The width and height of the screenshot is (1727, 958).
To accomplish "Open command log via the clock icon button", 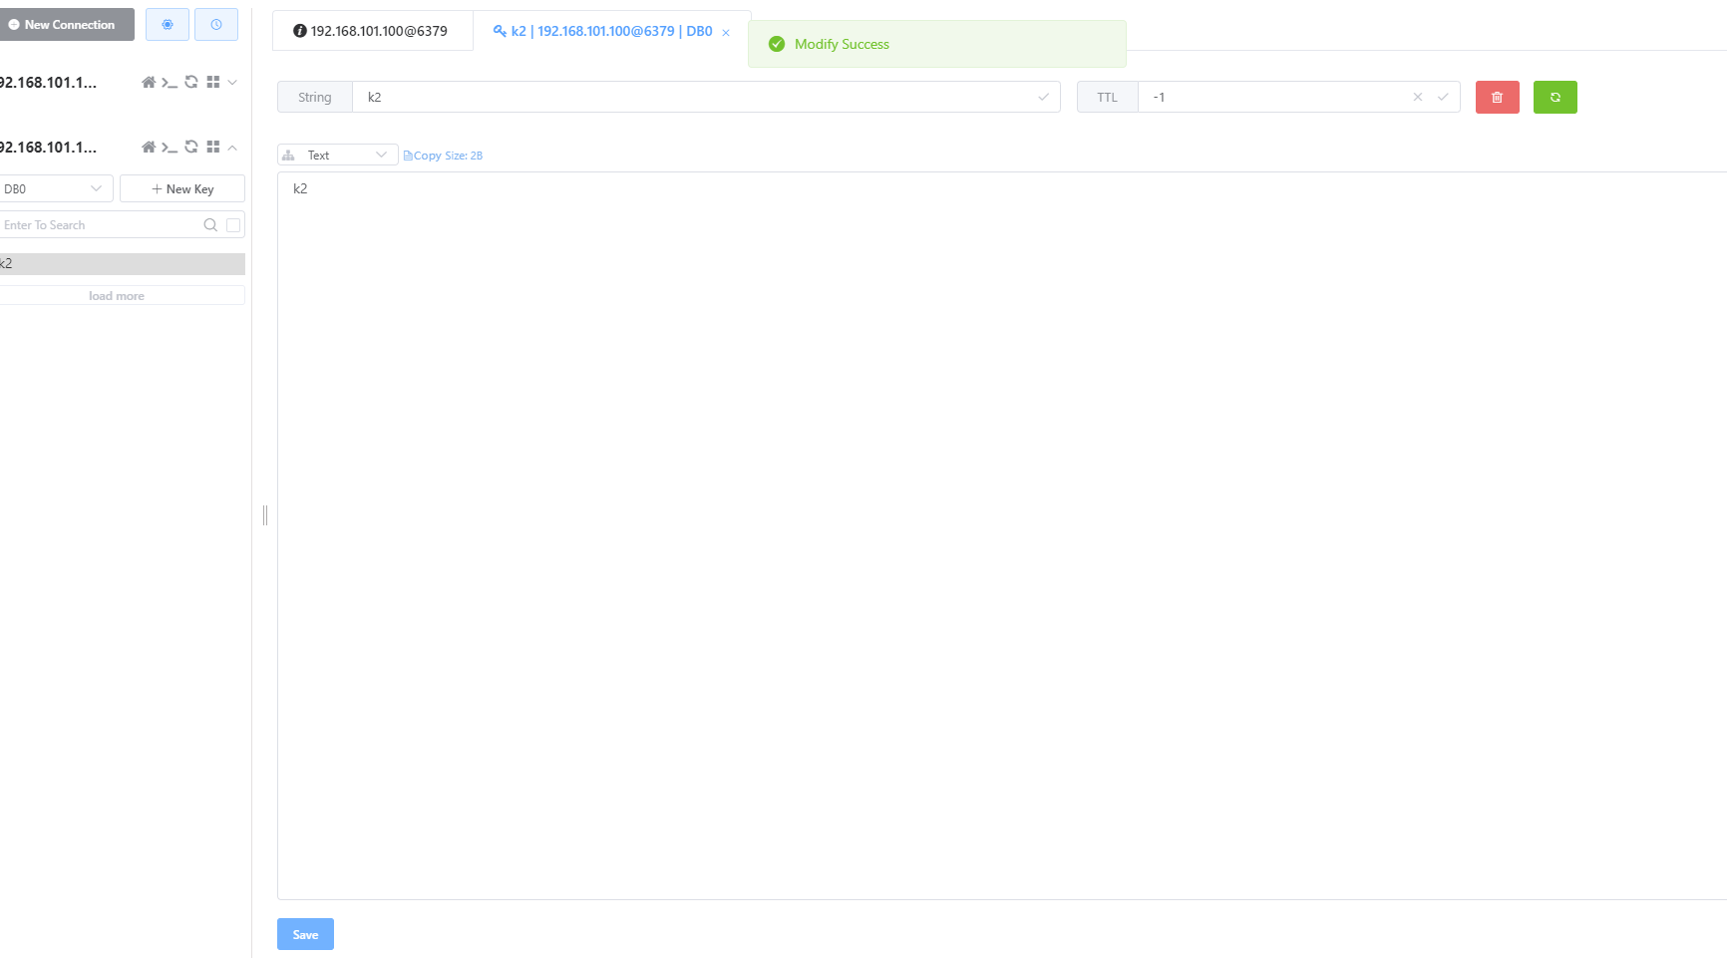I will [x=216, y=25].
